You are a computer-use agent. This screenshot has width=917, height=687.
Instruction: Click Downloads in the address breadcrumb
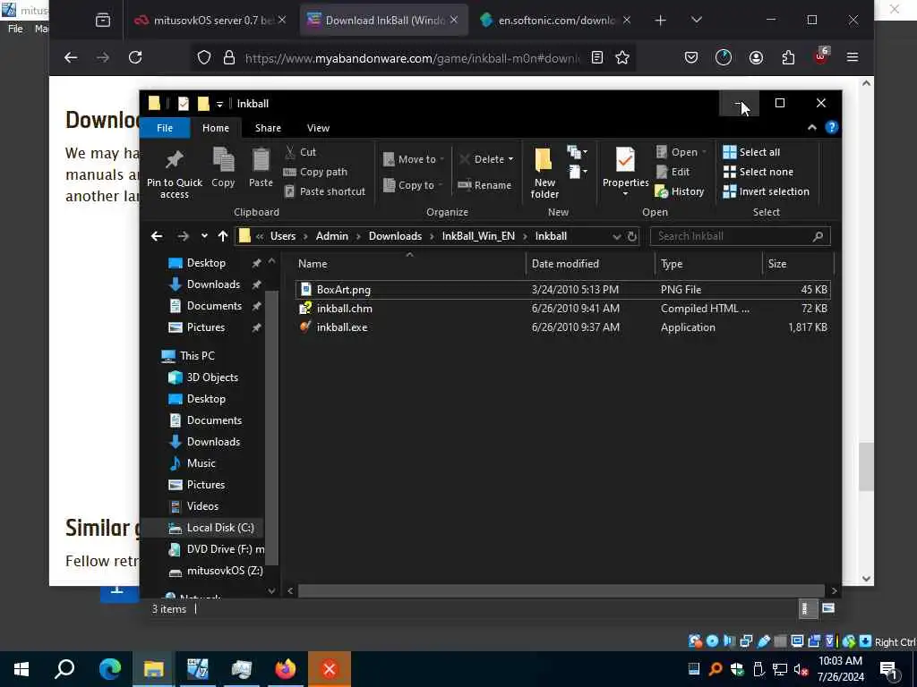pos(395,236)
